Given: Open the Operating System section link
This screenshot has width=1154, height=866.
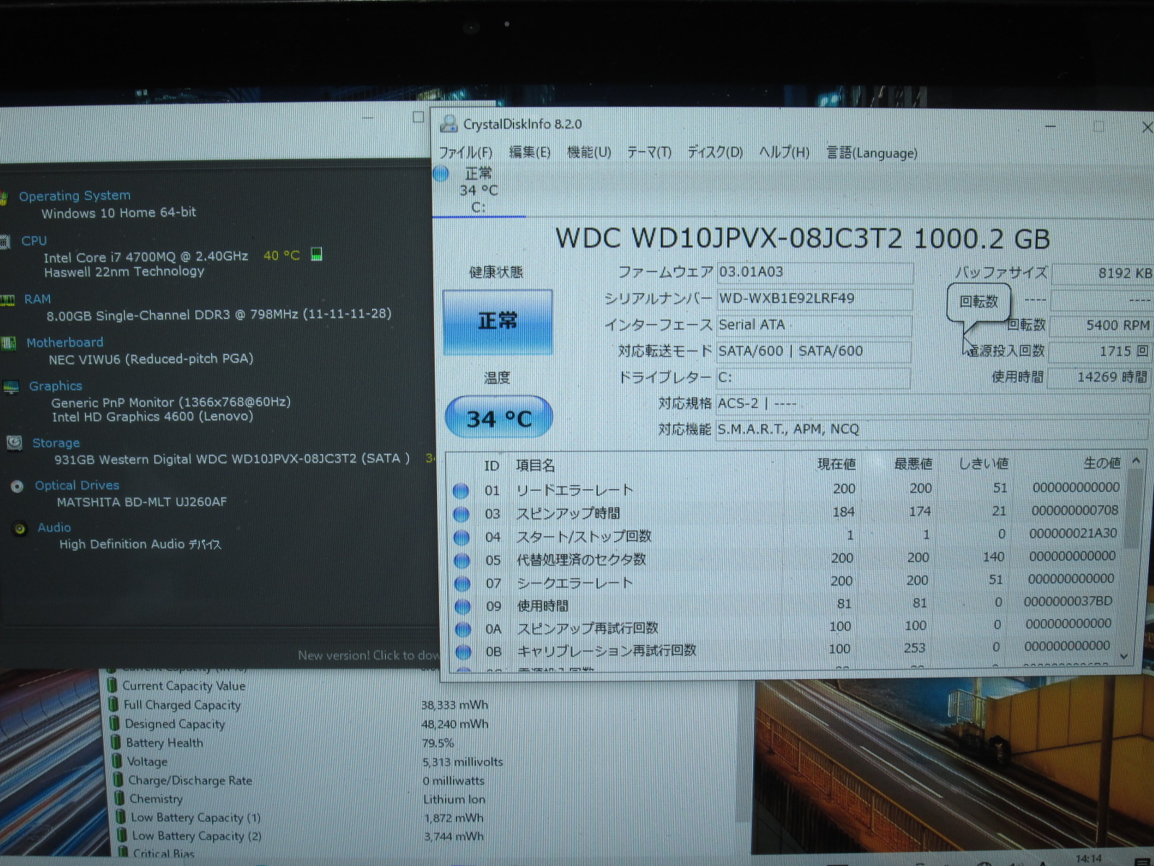Looking at the screenshot, I should point(74,196).
